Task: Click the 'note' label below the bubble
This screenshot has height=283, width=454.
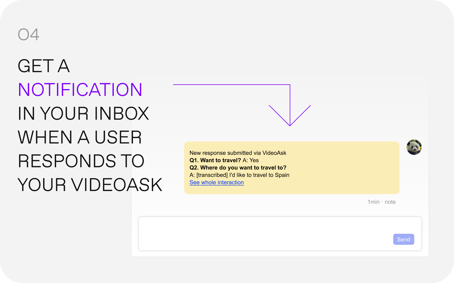Action: point(390,202)
